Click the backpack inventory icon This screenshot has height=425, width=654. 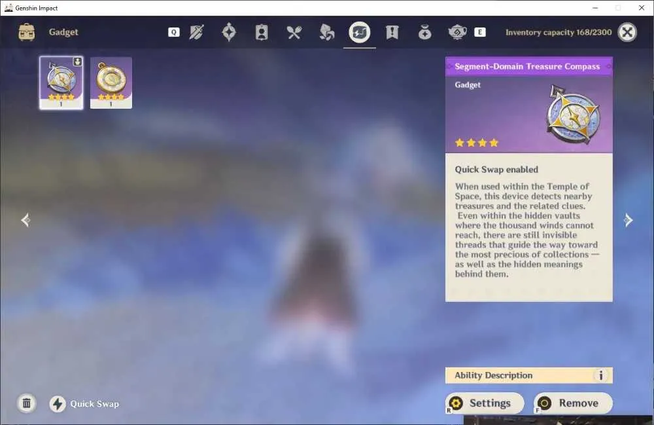pyautogui.click(x=27, y=32)
